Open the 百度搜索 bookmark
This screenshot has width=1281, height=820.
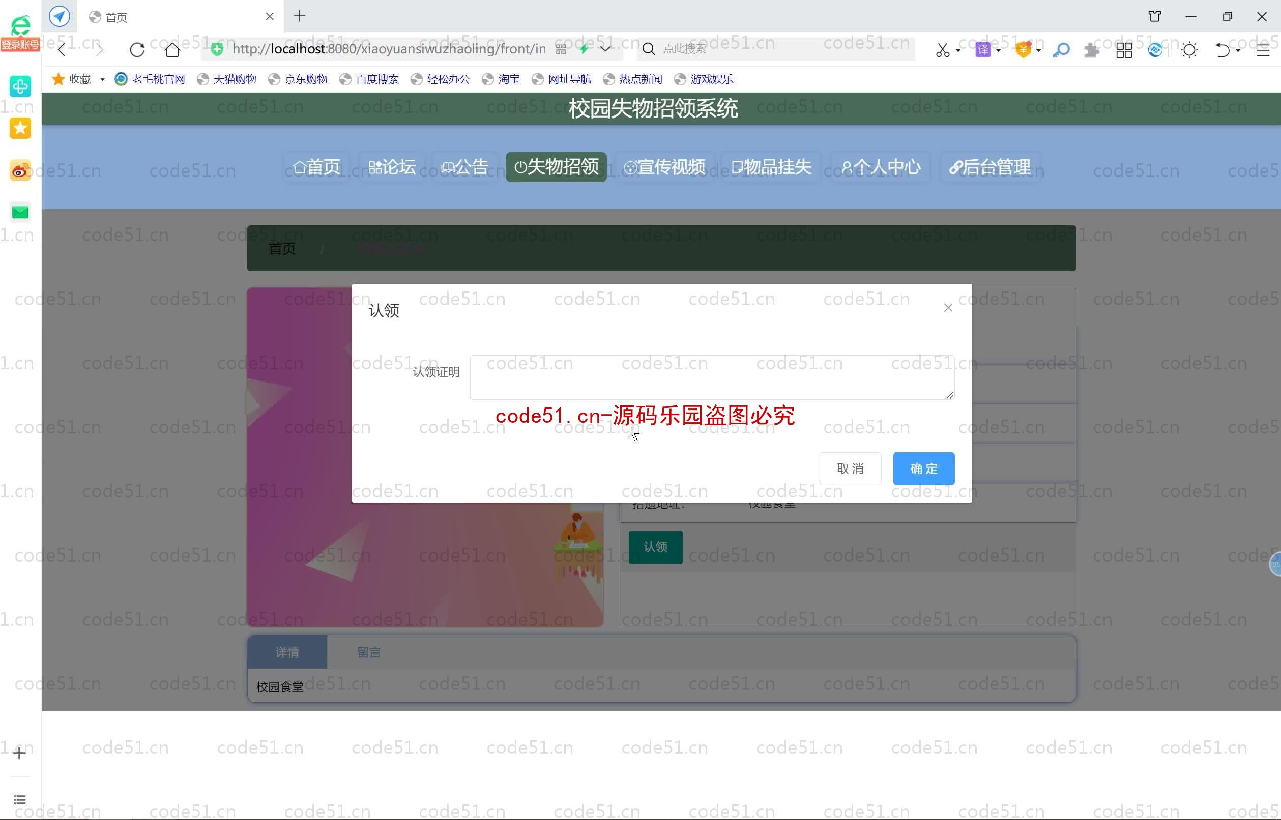[369, 79]
